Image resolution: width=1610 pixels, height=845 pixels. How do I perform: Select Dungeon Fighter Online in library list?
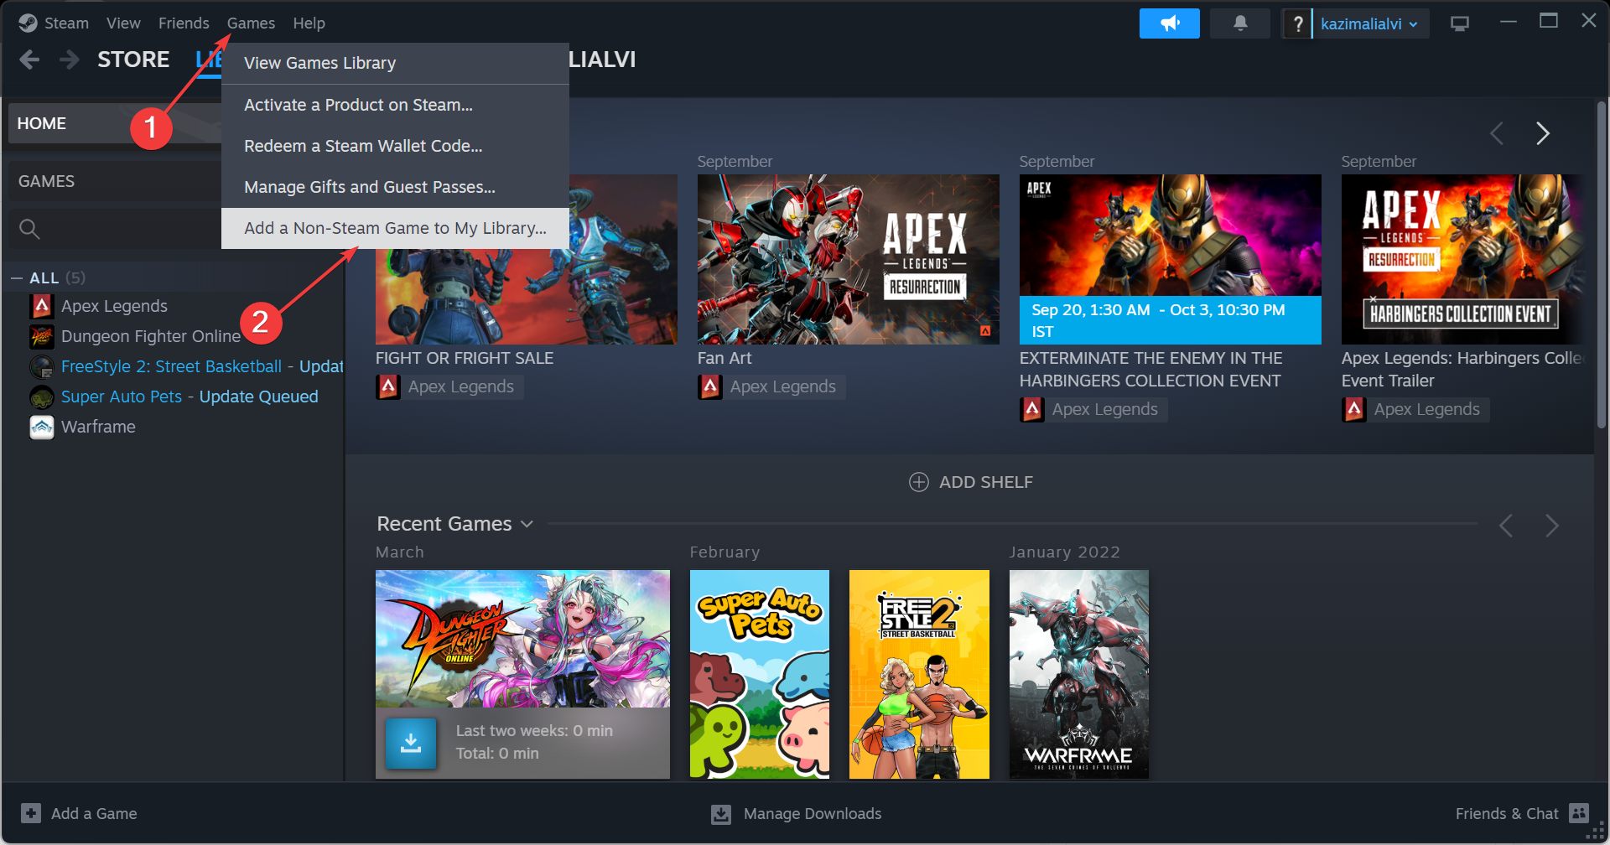[x=151, y=336]
